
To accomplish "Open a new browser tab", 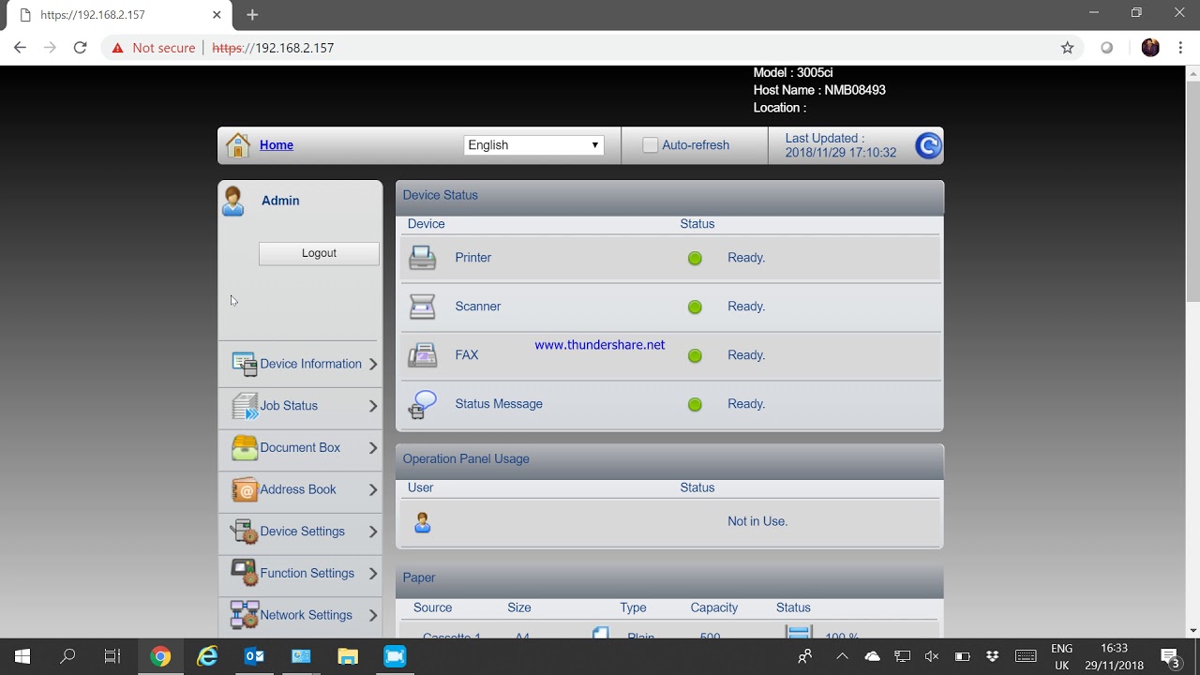I will (252, 15).
